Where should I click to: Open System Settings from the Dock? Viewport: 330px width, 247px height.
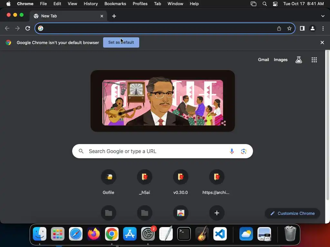[x=148, y=234]
